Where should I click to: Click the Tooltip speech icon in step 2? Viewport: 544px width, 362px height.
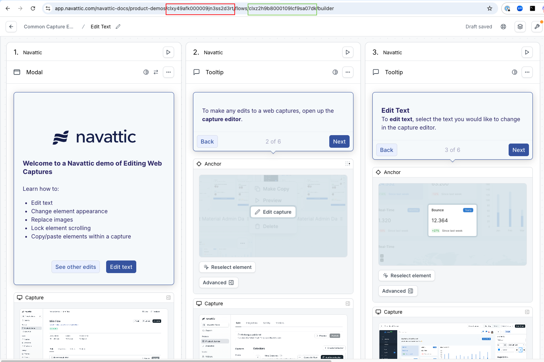click(197, 72)
